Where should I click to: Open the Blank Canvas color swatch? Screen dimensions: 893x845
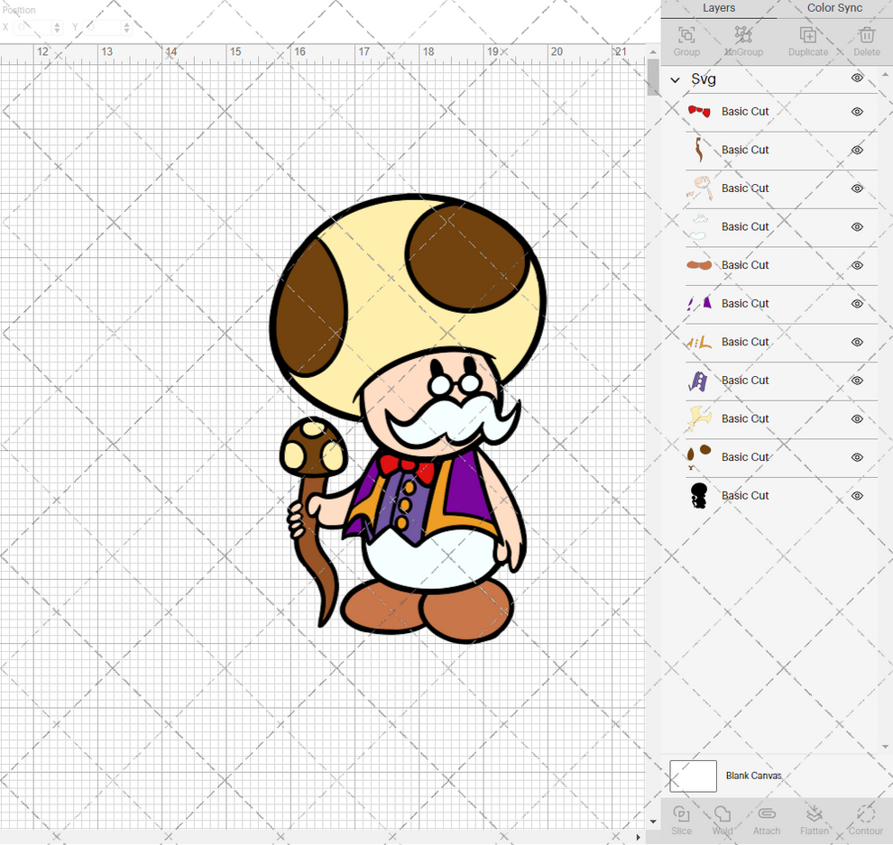[x=693, y=776]
